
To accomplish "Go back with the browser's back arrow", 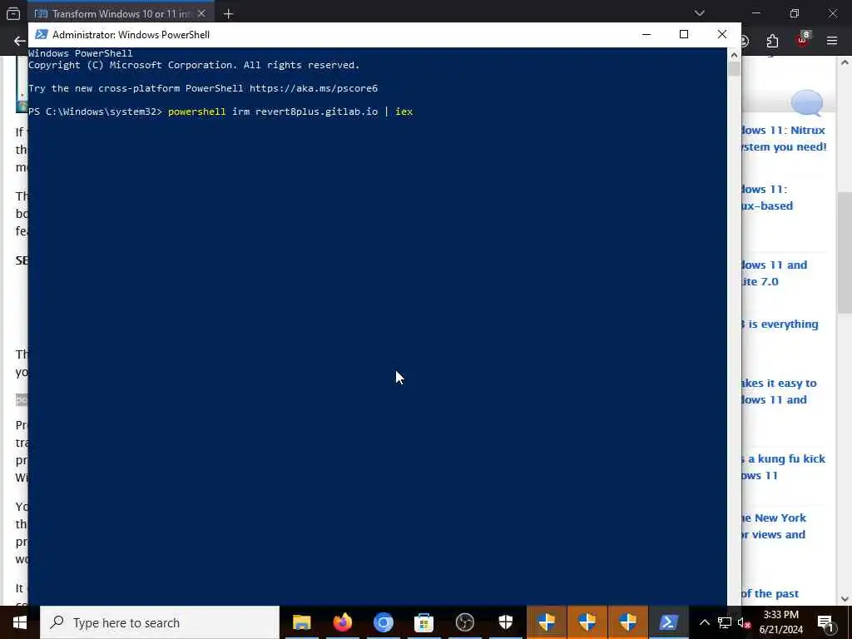I will [20, 41].
